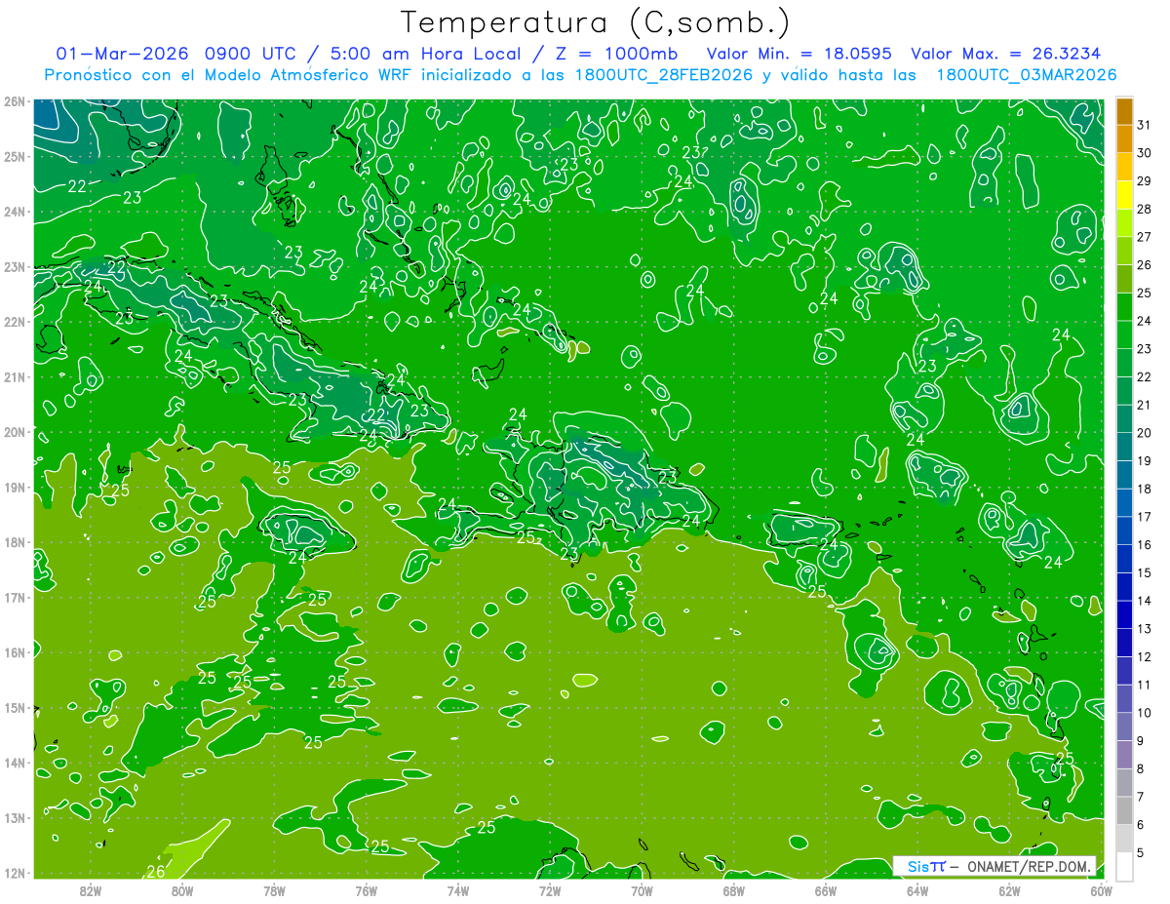The width and height of the screenshot is (1170, 904).
Task: Click the "66W" longitude axis label
Action: (826, 890)
